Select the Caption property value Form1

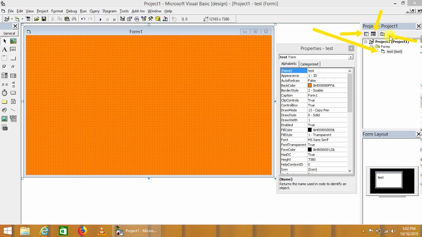click(327, 95)
